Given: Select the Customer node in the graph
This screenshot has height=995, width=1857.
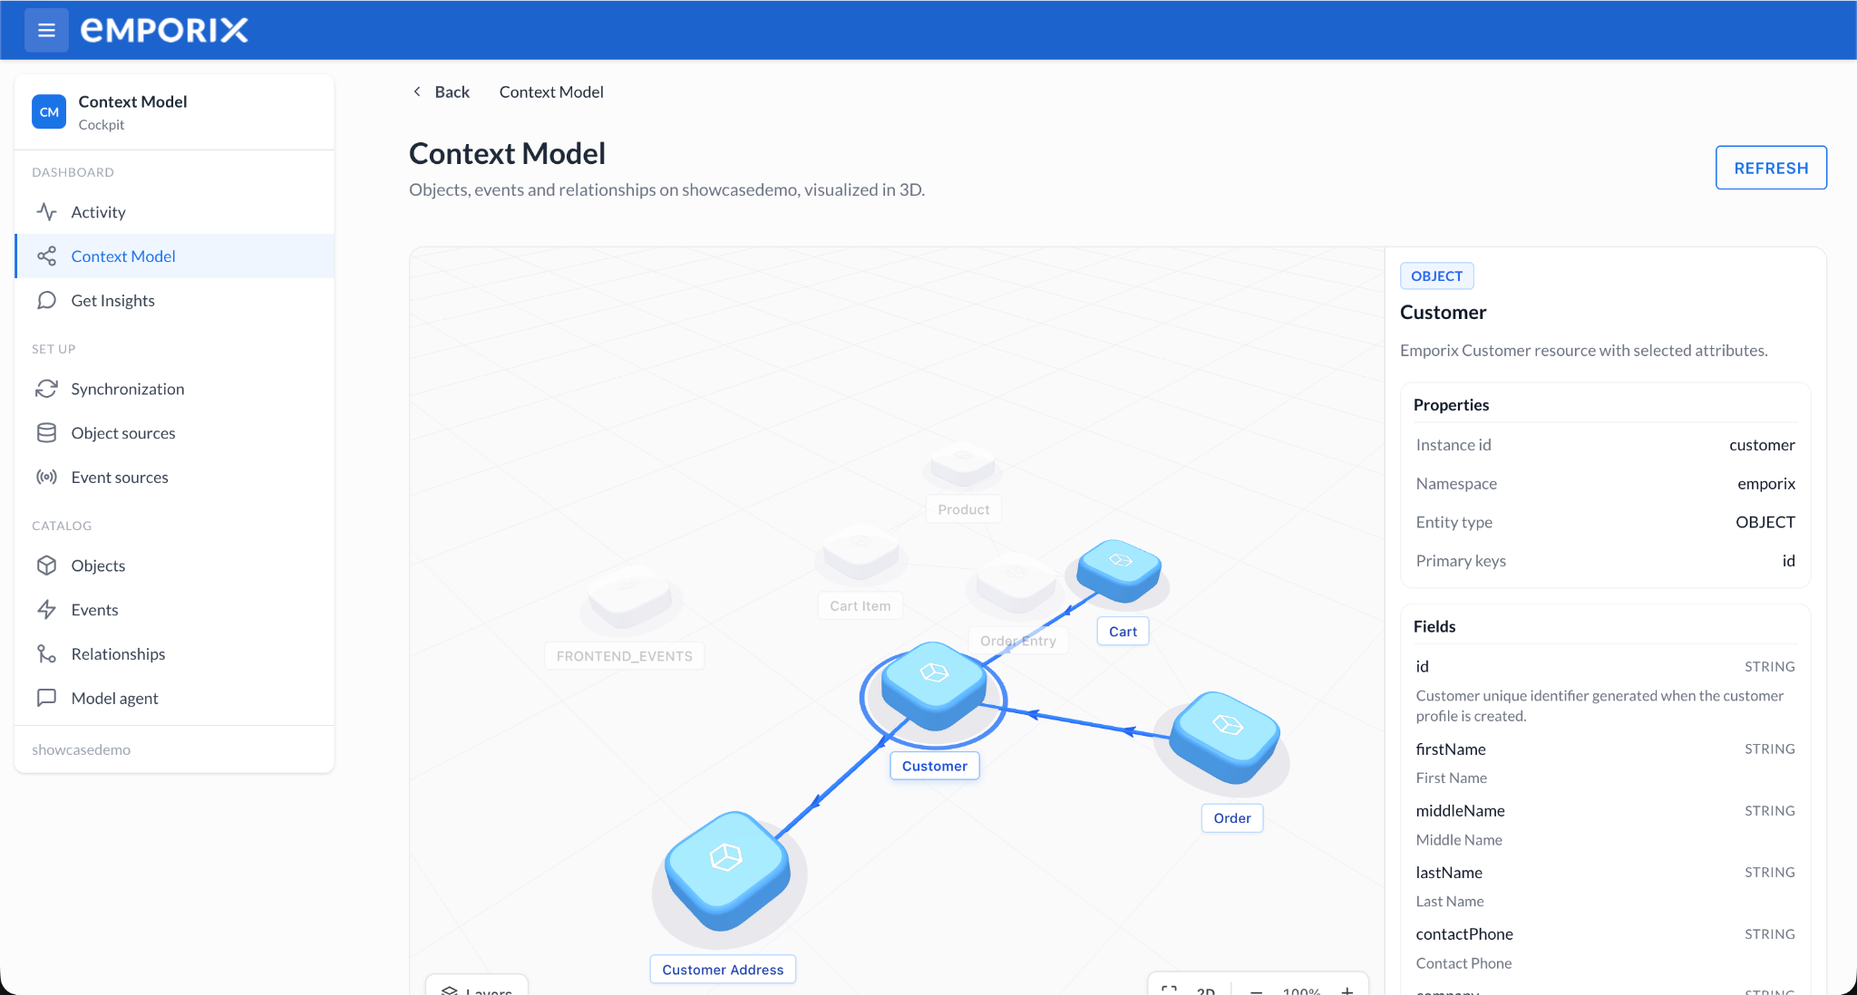Looking at the screenshot, I should tap(934, 686).
